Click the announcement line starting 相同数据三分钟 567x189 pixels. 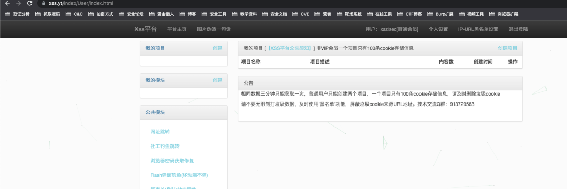[x=371, y=94]
